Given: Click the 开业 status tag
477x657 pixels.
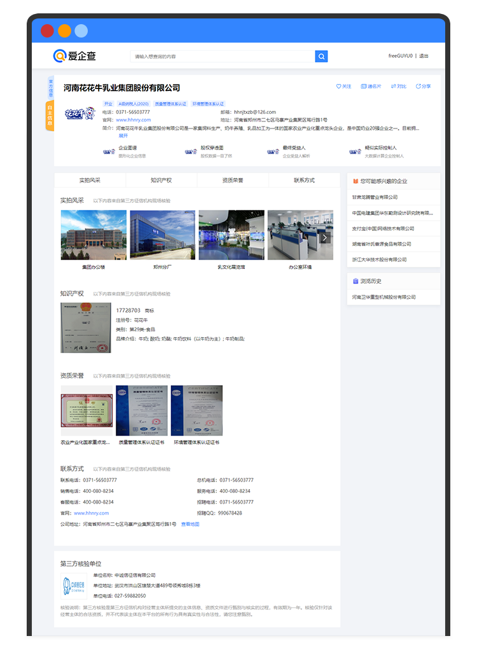Looking at the screenshot, I should point(108,104).
